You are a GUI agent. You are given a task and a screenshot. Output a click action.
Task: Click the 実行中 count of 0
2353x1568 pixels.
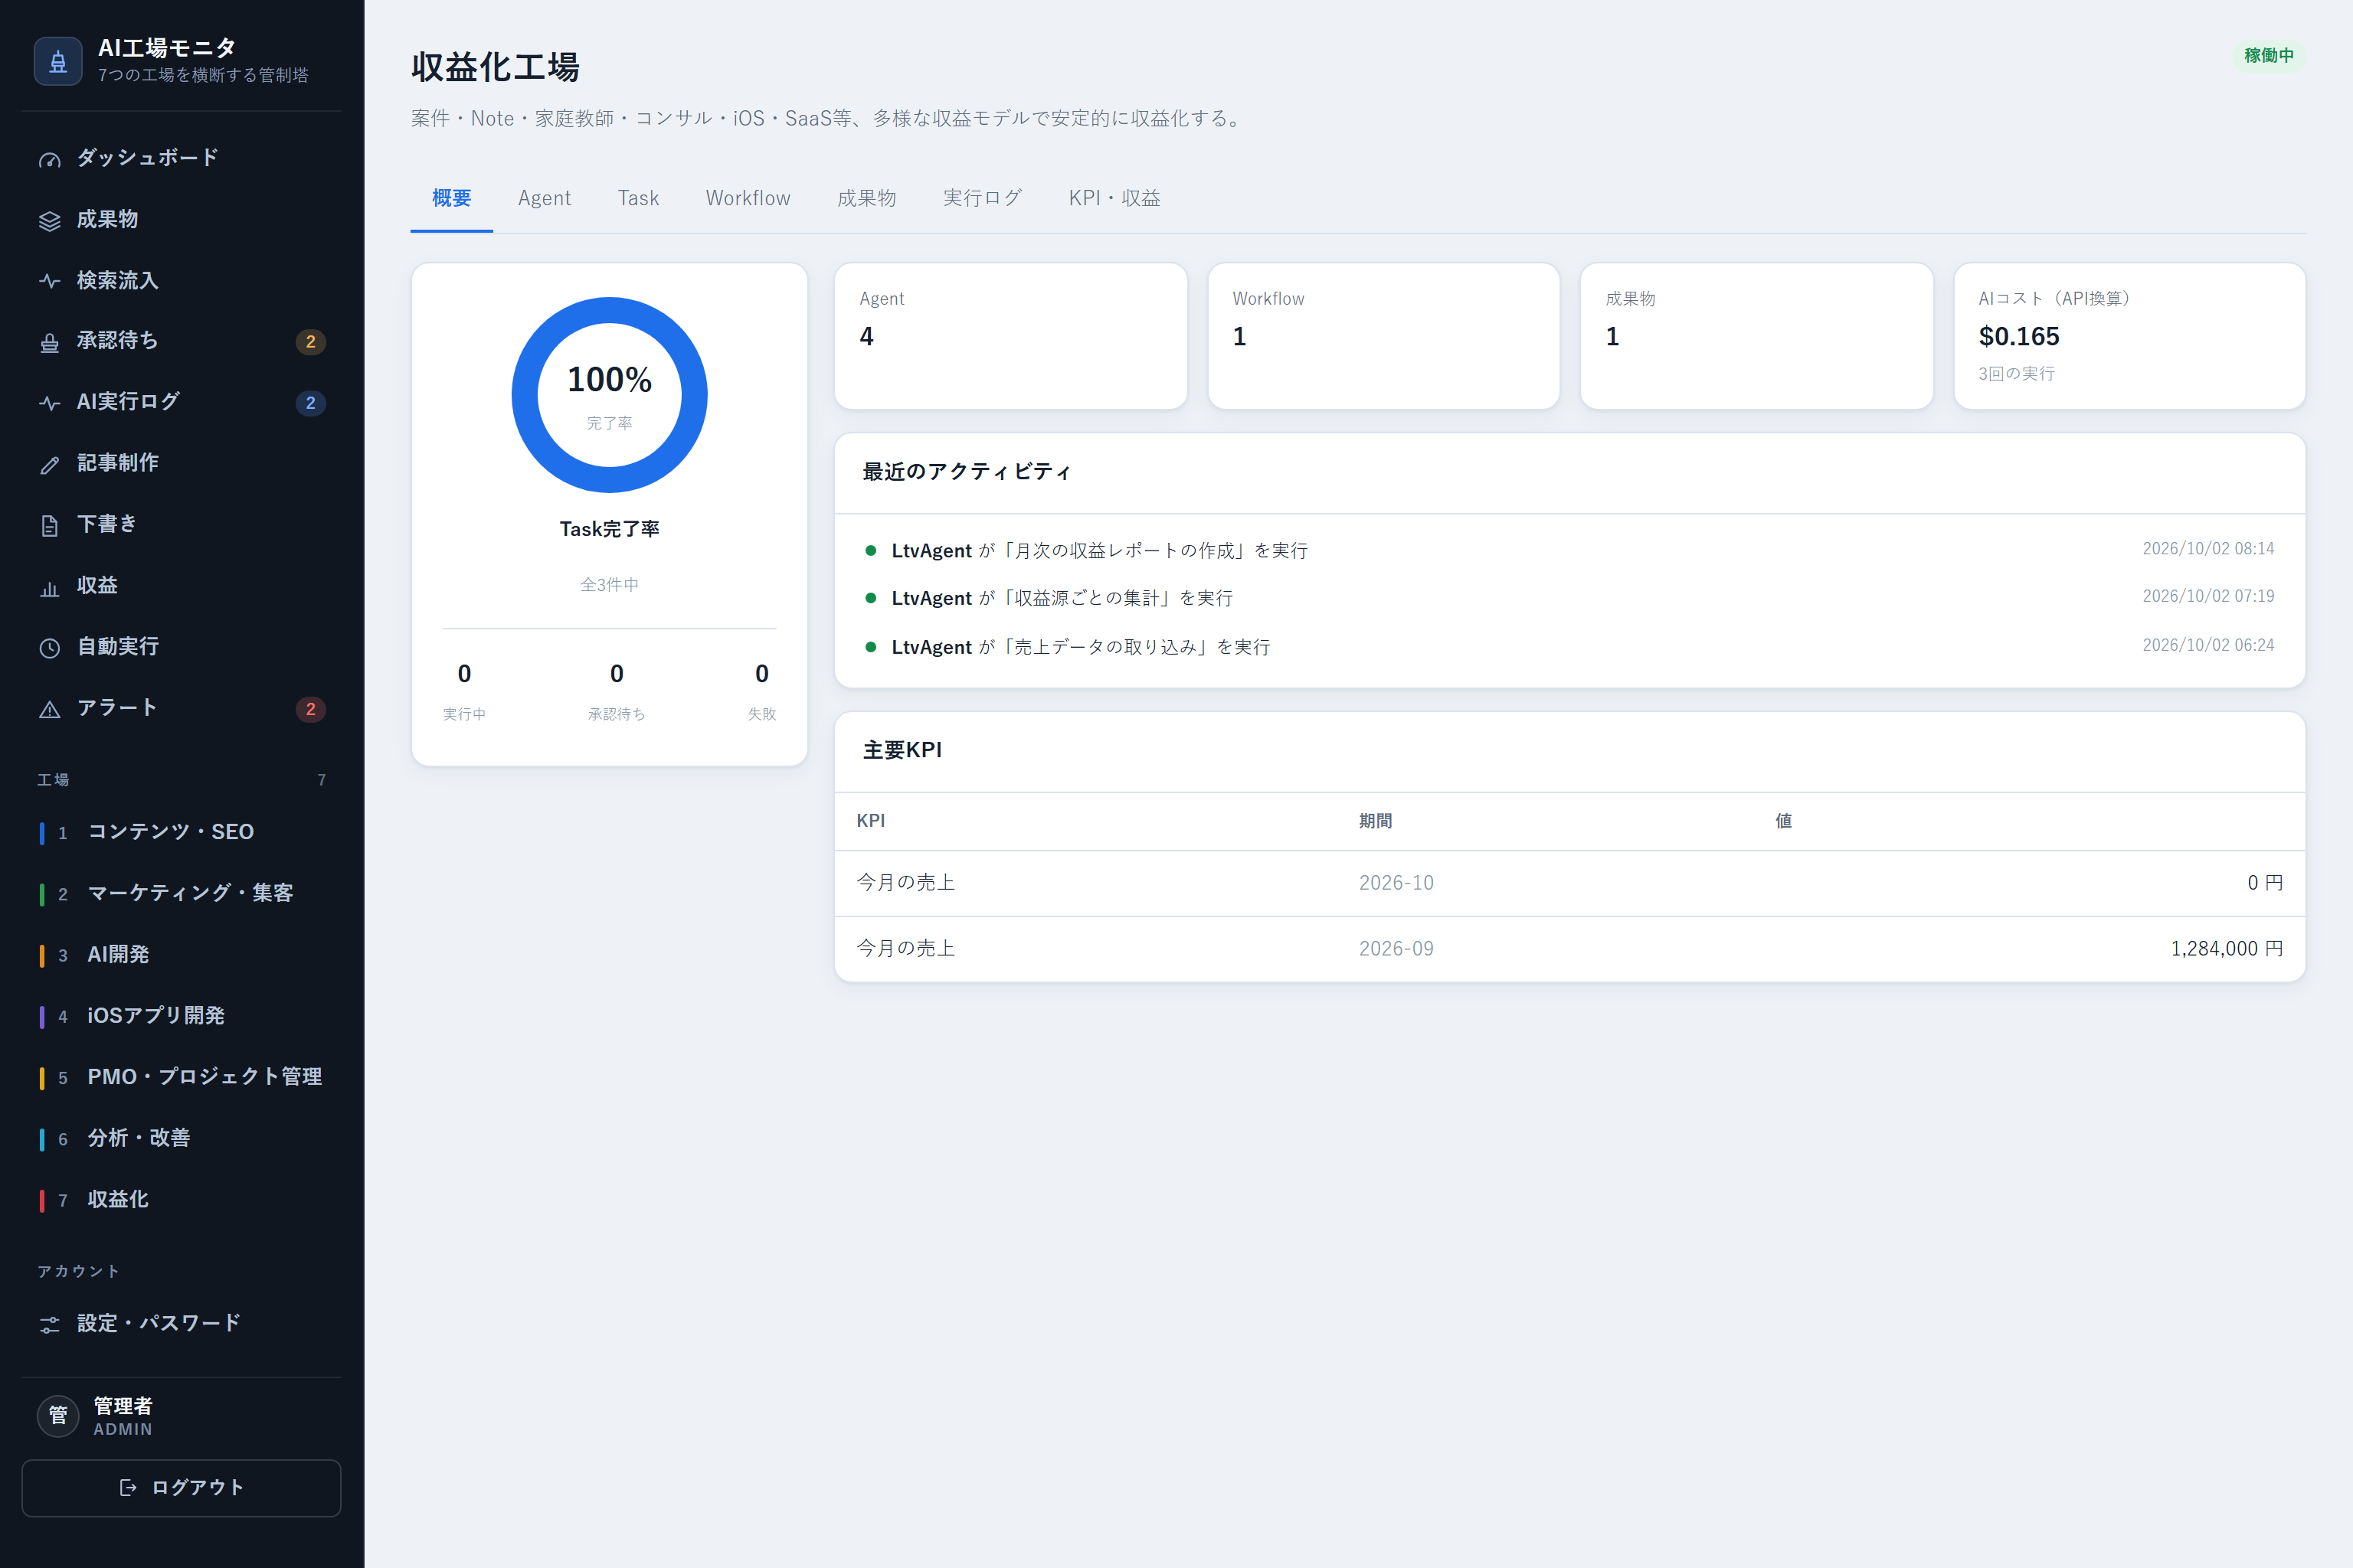(464, 674)
